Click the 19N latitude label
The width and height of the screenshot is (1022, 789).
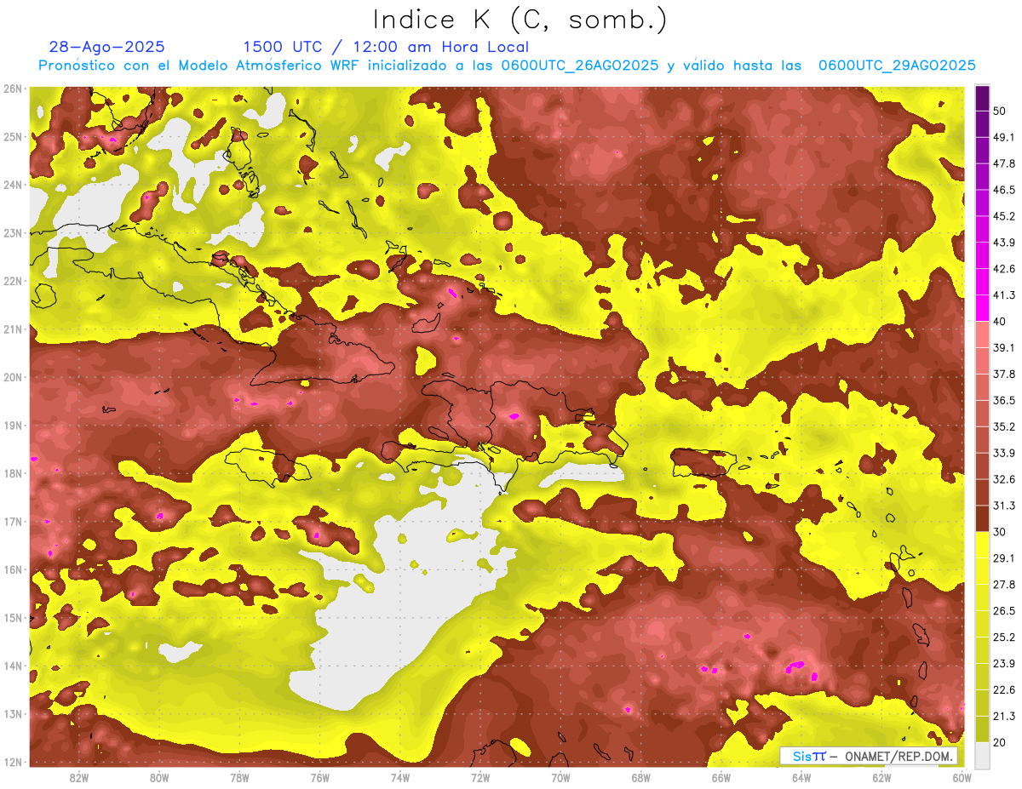pyautogui.click(x=14, y=425)
